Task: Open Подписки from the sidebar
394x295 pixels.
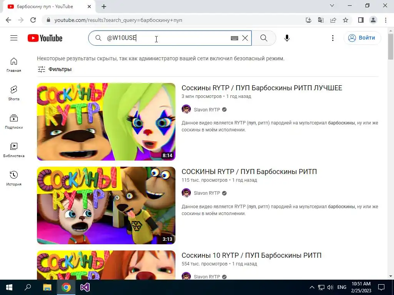Action: coord(14,122)
